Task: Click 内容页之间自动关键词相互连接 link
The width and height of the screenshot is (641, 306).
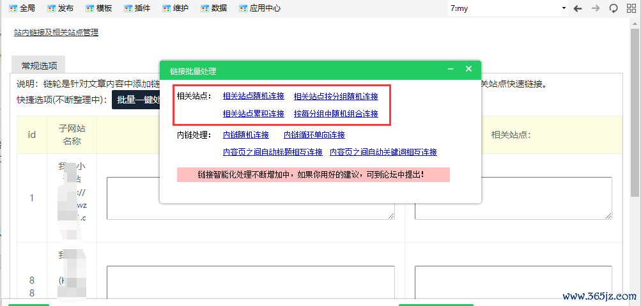Action: 383,152
